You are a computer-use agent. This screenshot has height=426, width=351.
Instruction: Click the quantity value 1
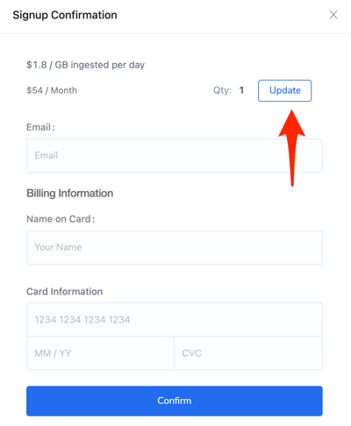tap(241, 90)
